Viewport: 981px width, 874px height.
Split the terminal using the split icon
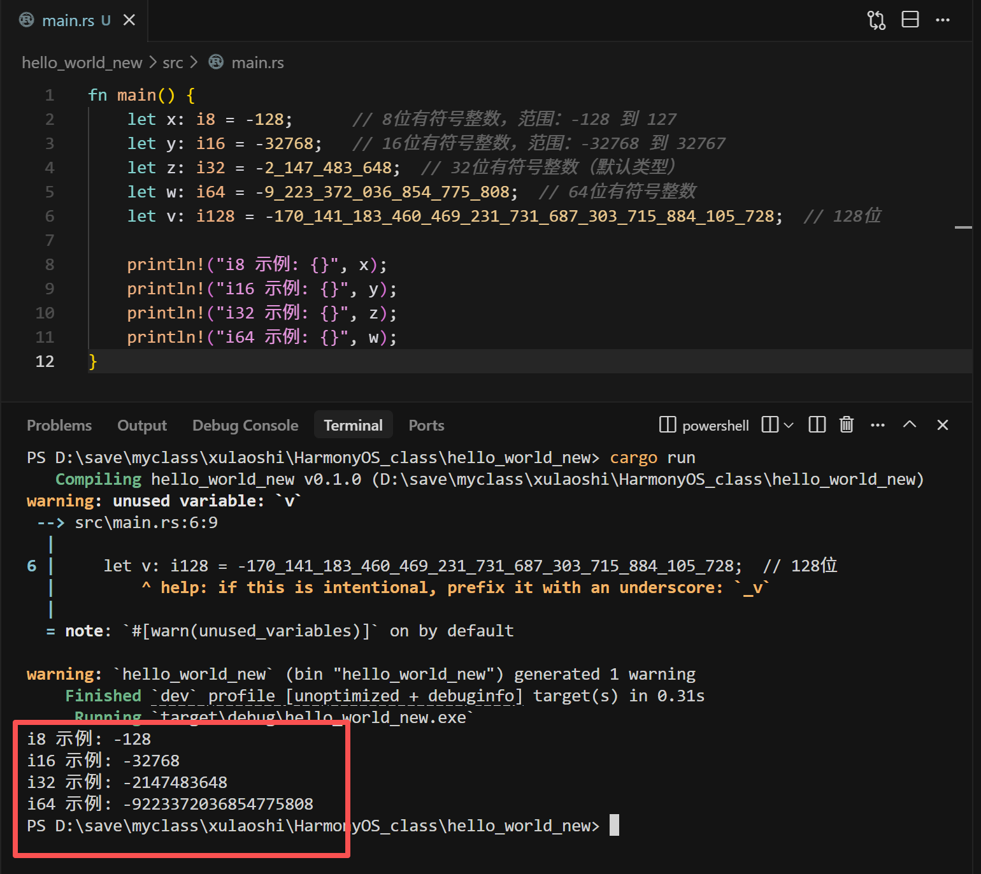pos(770,425)
